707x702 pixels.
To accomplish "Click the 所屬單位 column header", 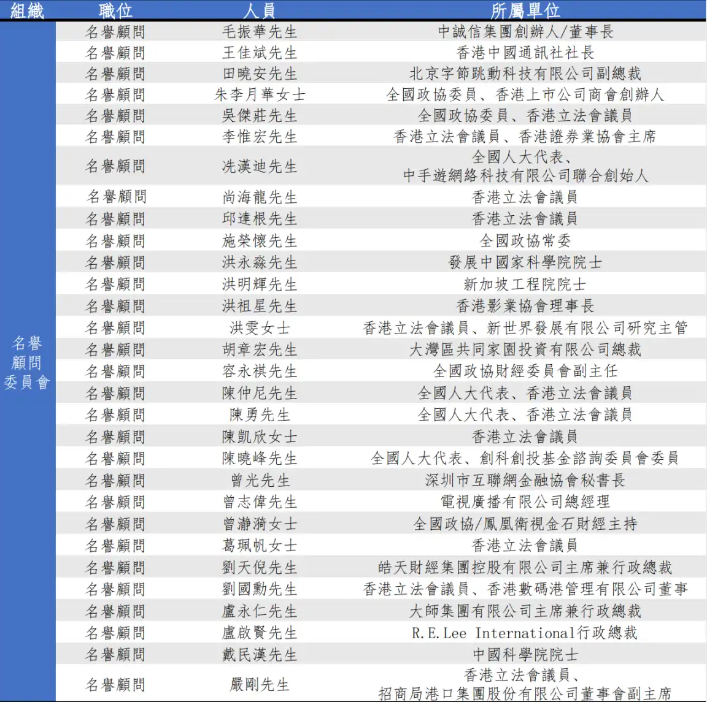I will coord(525,10).
